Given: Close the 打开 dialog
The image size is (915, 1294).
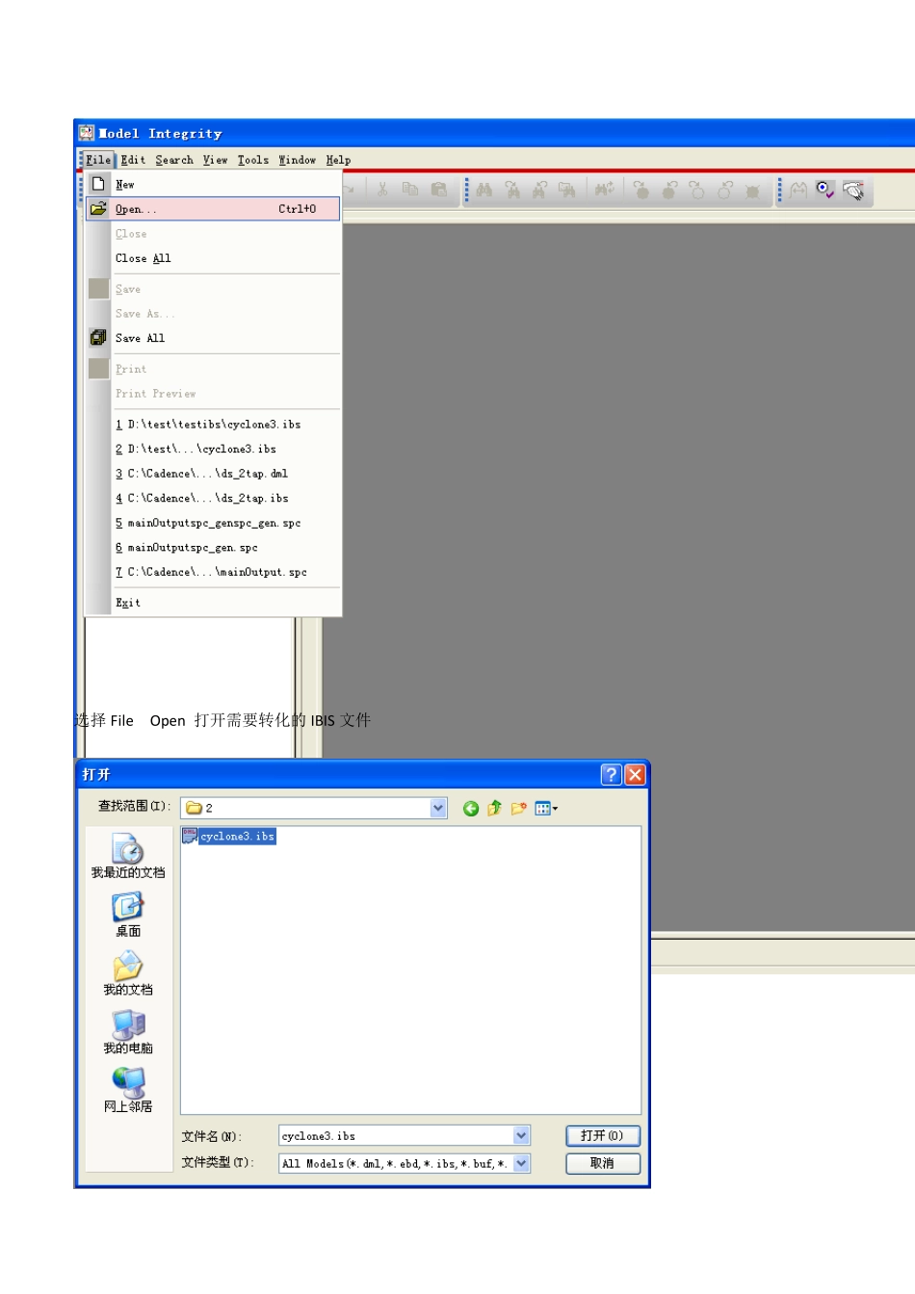Looking at the screenshot, I should [x=635, y=774].
